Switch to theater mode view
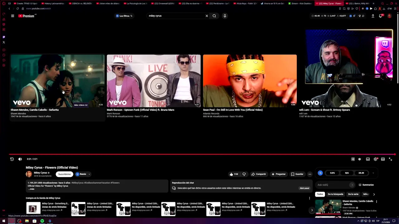Viewport: 399px width, 224px height. pyautogui.click(x=383, y=159)
